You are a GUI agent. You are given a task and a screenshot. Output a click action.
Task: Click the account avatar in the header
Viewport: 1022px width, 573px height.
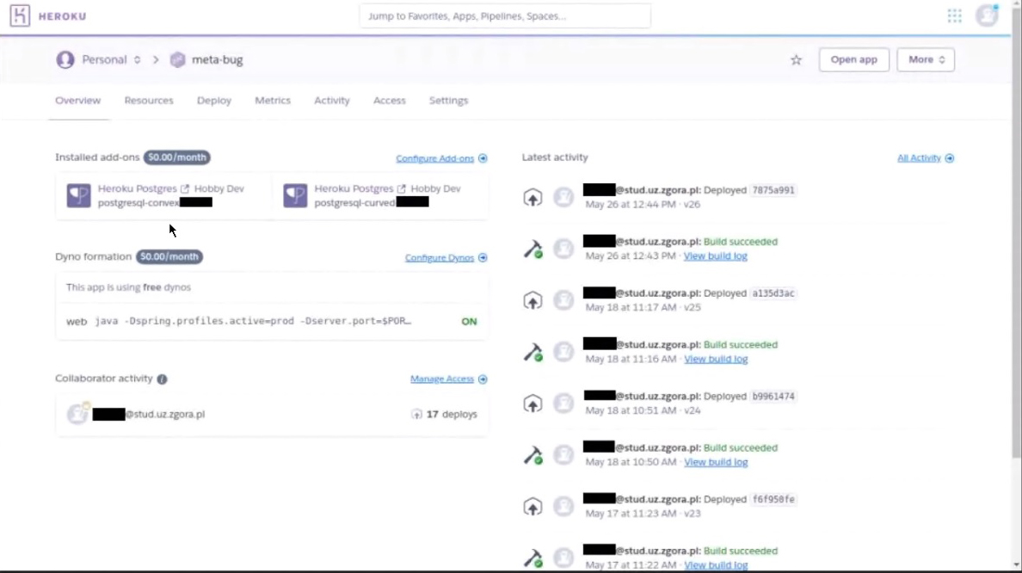pyautogui.click(x=986, y=15)
